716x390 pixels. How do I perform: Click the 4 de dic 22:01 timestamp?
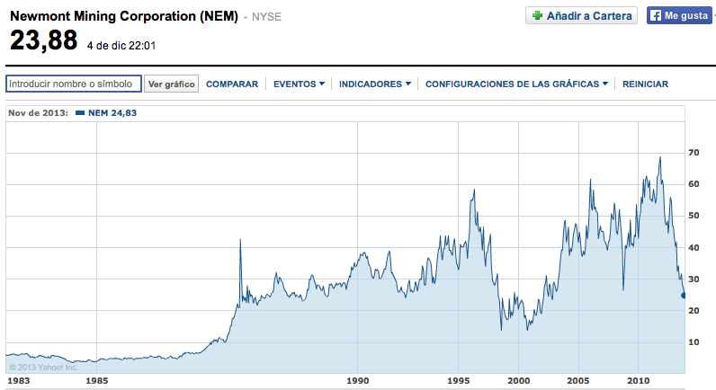[x=121, y=46]
